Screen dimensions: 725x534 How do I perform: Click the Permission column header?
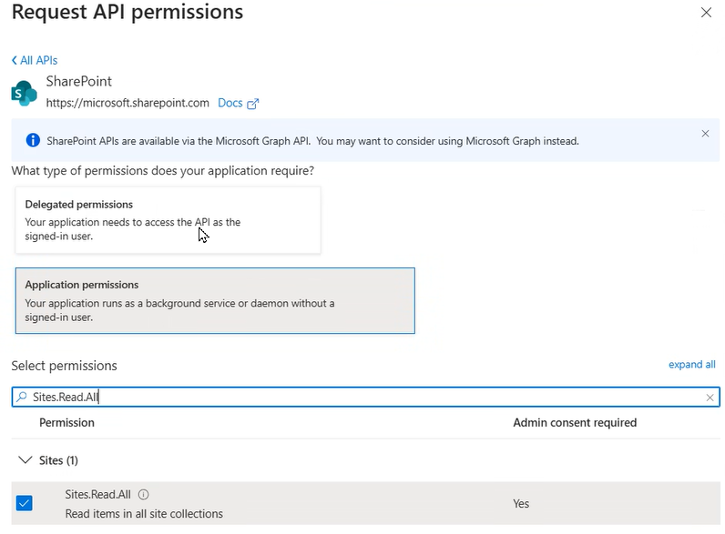66,423
